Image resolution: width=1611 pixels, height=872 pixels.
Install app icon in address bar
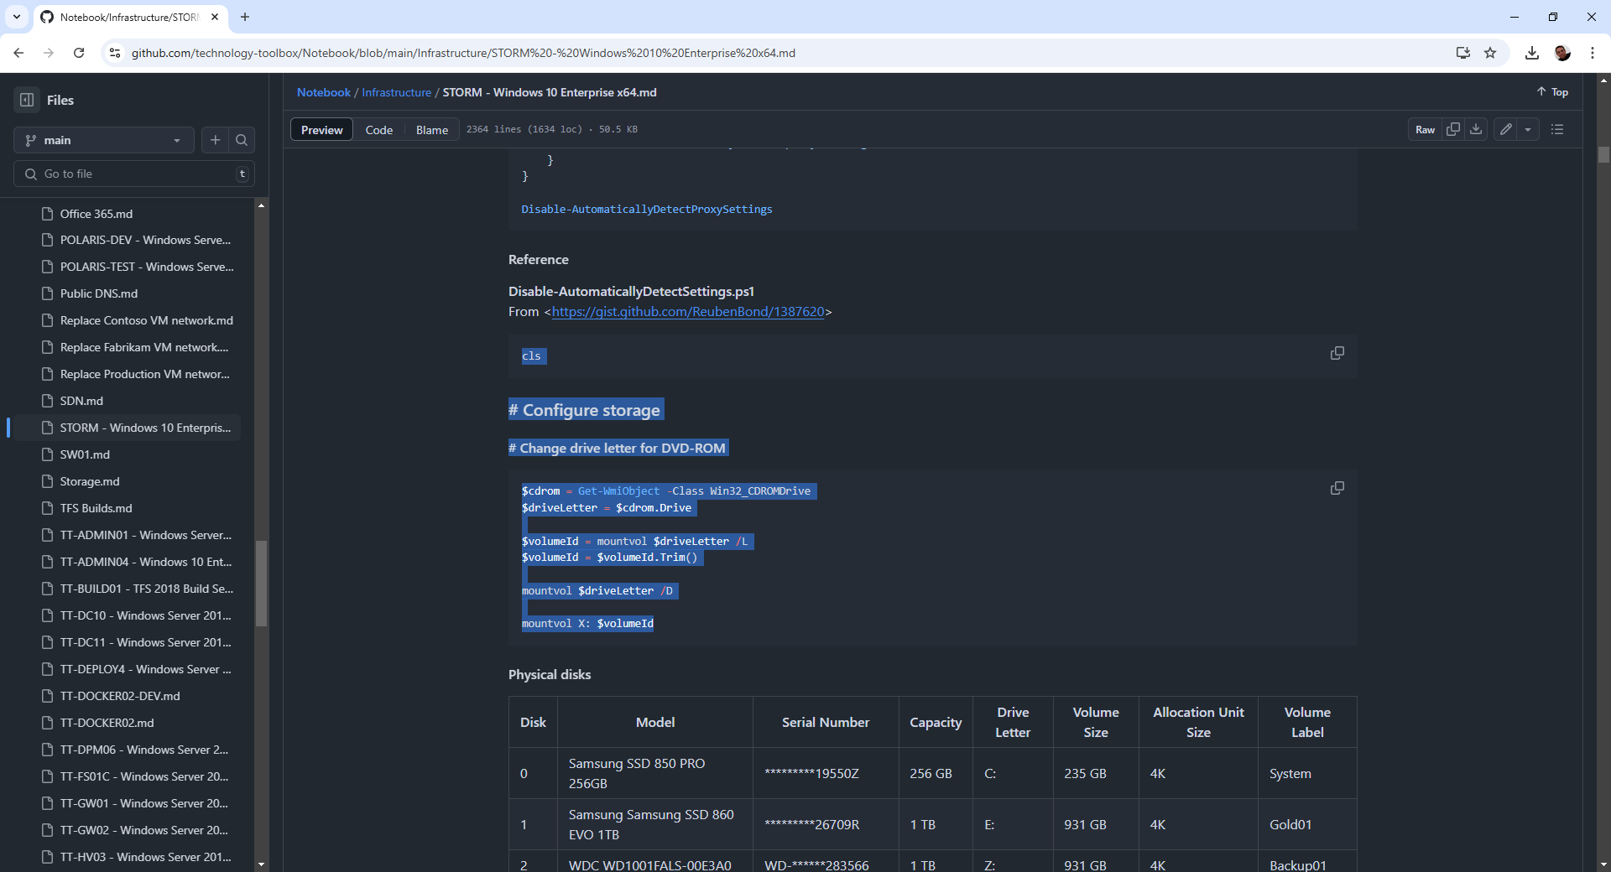1463,53
